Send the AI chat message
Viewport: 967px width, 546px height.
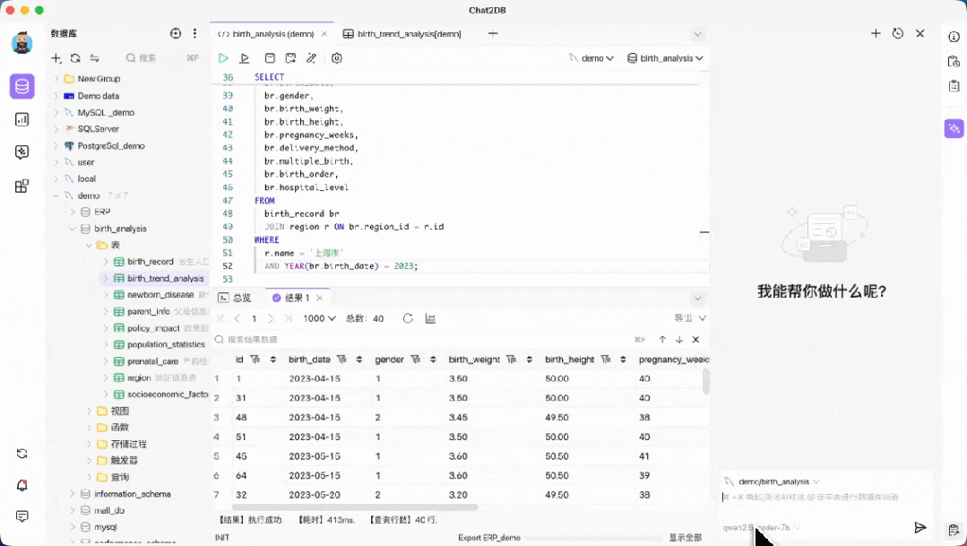pyautogui.click(x=920, y=527)
